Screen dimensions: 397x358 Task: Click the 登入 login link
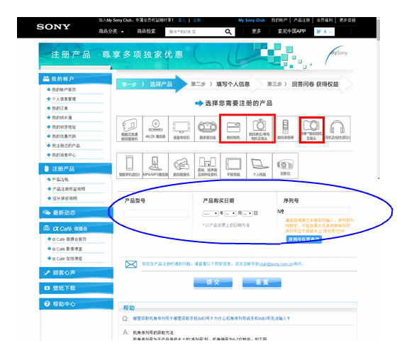181,21
